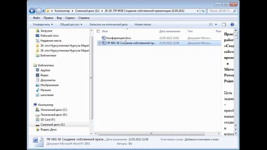The image size is (267, 150).
Task: Click the preview pane vertical scrollbar
Action: pos(236,35)
